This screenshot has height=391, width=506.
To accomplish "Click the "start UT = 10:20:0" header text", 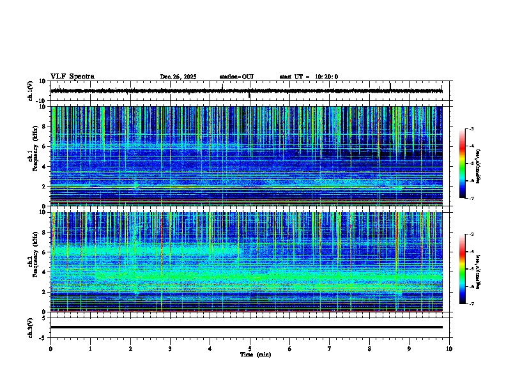I will (x=309, y=77).
